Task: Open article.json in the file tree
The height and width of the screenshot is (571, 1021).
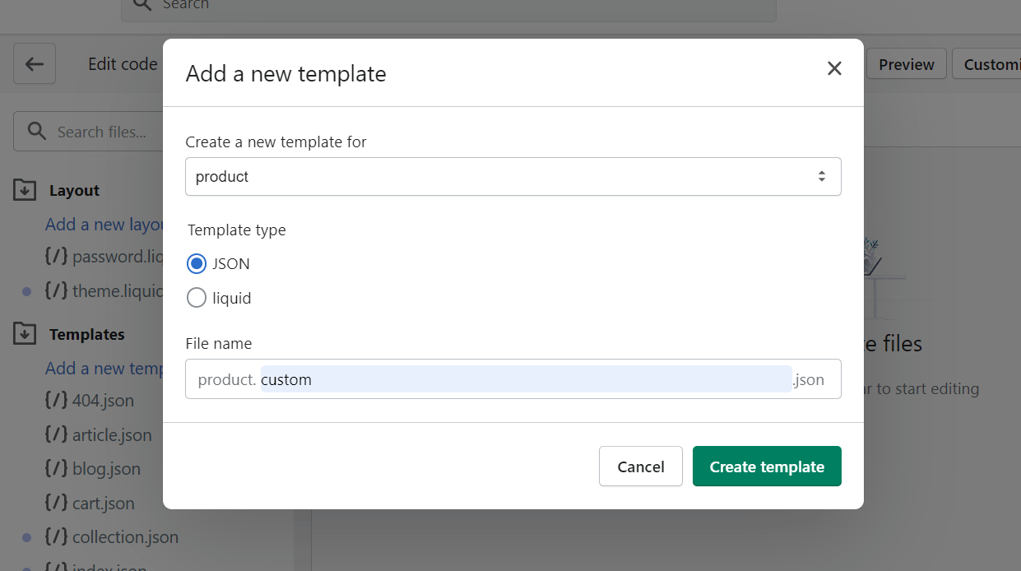Action: [x=112, y=435]
